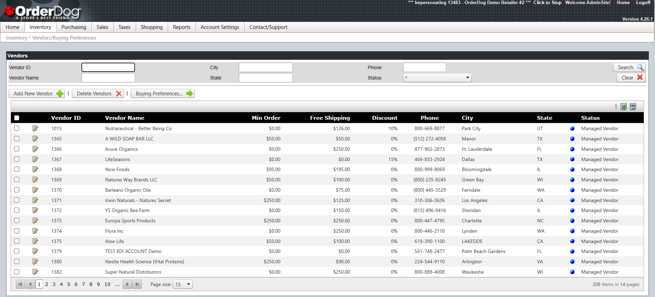Click the OrderDog logo
Image resolution: width=655 pixels, height=297 pixels.
42,12
